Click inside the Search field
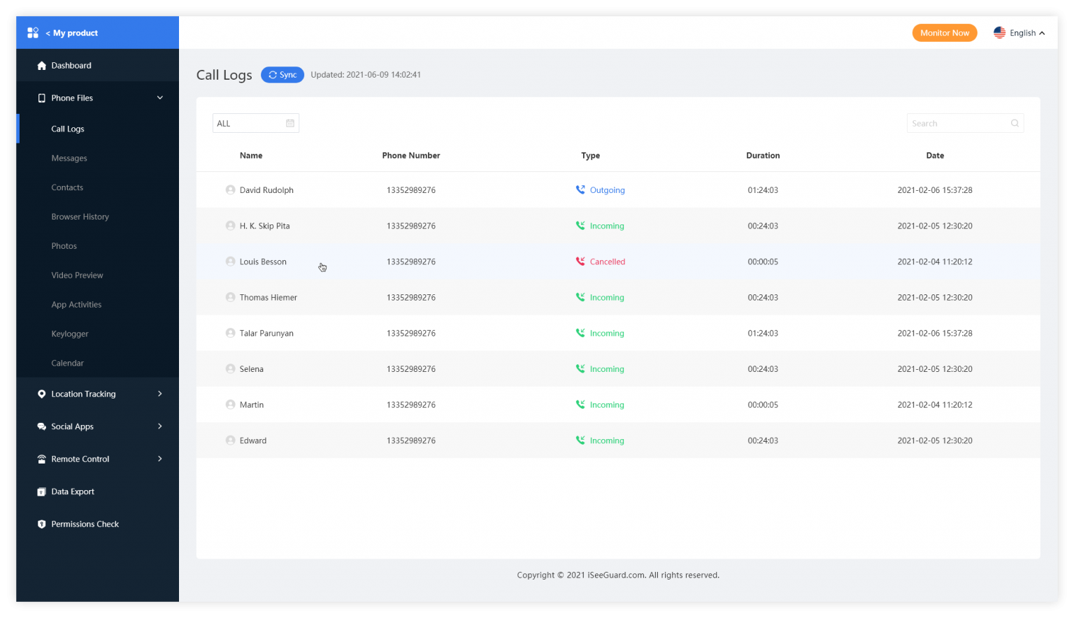 958,123
